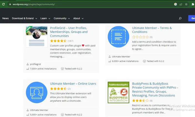Open BuddyPress & BuddyBoss Private Community link
This screenshot has height=117, width=195.
click(155, 90)
